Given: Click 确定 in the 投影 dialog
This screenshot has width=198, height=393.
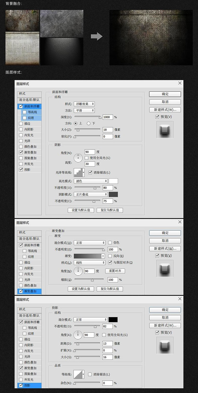Looking at the screenshot, I should (x=165, y=310).
